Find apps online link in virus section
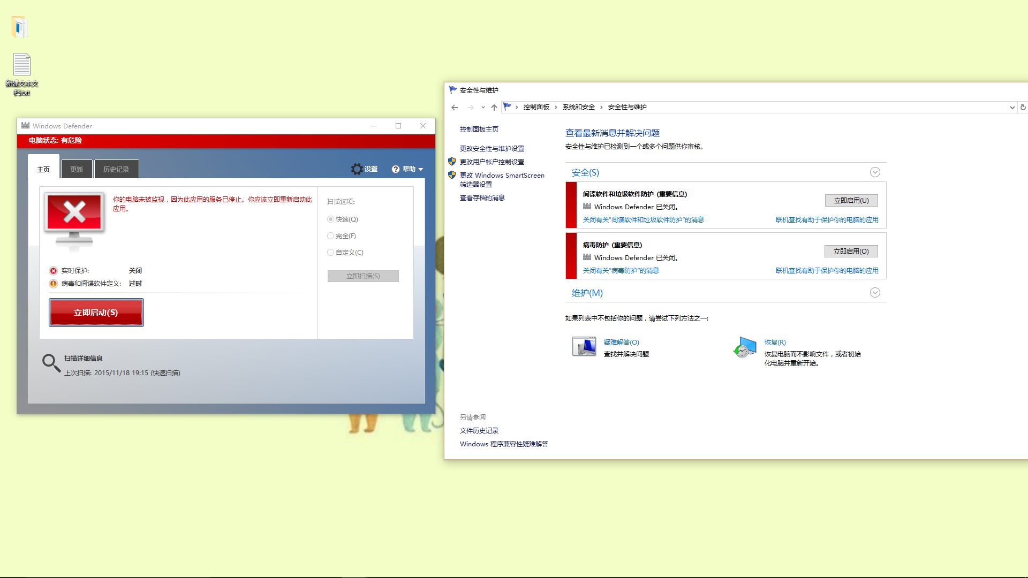This screenshot has width=1028, height=578. point(827,271)
